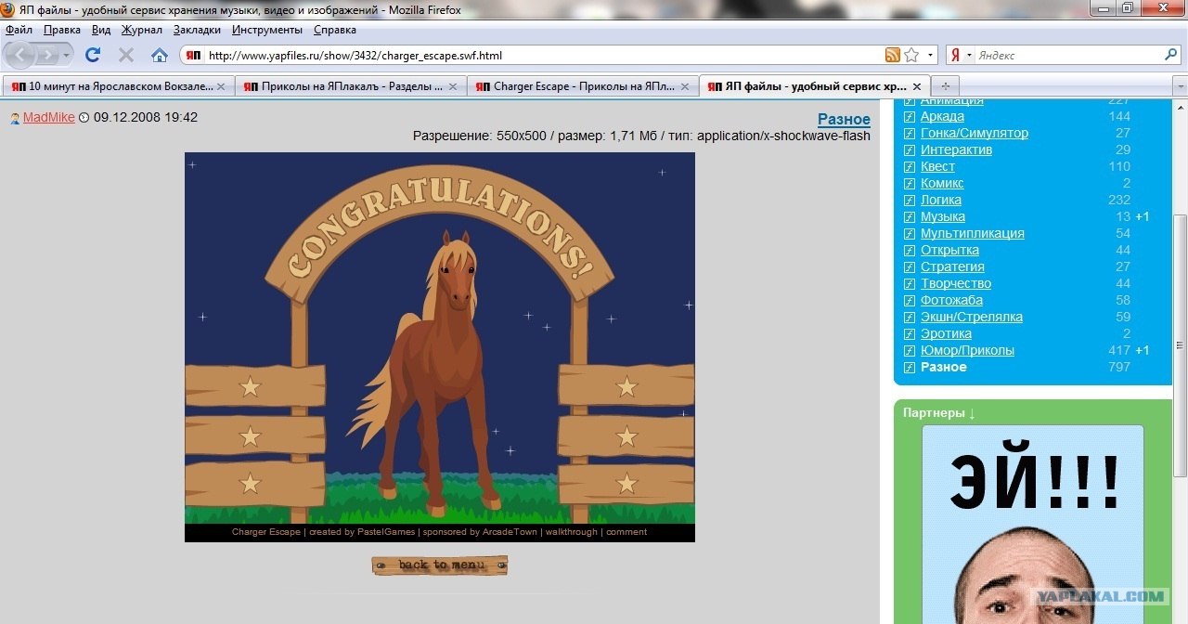Open the Гонка/Симулятор category link
Viewport: 1188px width, 624px height.
975,133
